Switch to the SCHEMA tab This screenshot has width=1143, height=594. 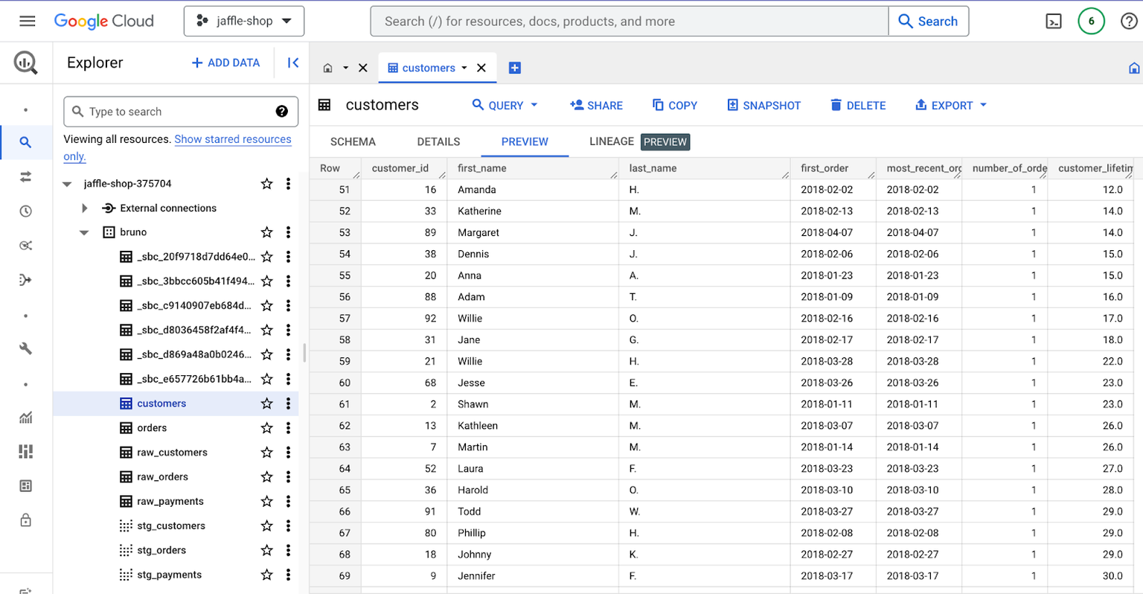(352, 141)
